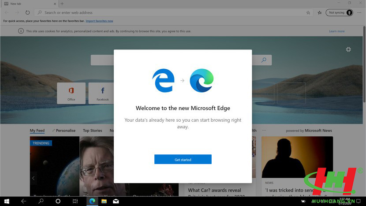Screen dimensions: 366x206
Task: Click the new Edge logo in dialog
Action: pyautogui.click(x=202, y=80)
